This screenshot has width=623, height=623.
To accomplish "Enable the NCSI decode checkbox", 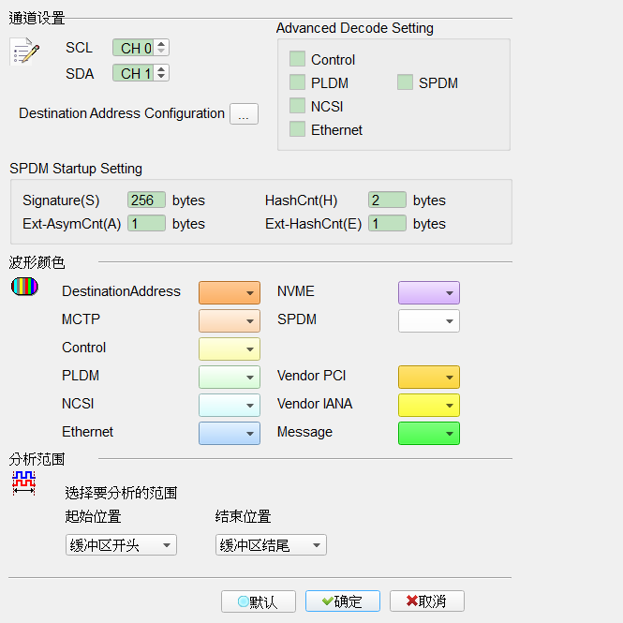I will coord(297,106).
